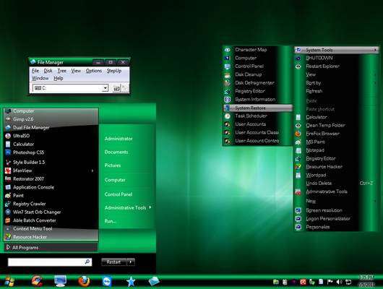This screenshot has width=383, height=289.
Task: Select Restart Explorer in the context menu
Action: tap(336, 66)
